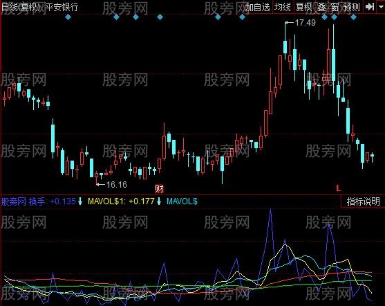
Task: Click the cyan MAVOL$ label
Action: click(x=182, y=201)
